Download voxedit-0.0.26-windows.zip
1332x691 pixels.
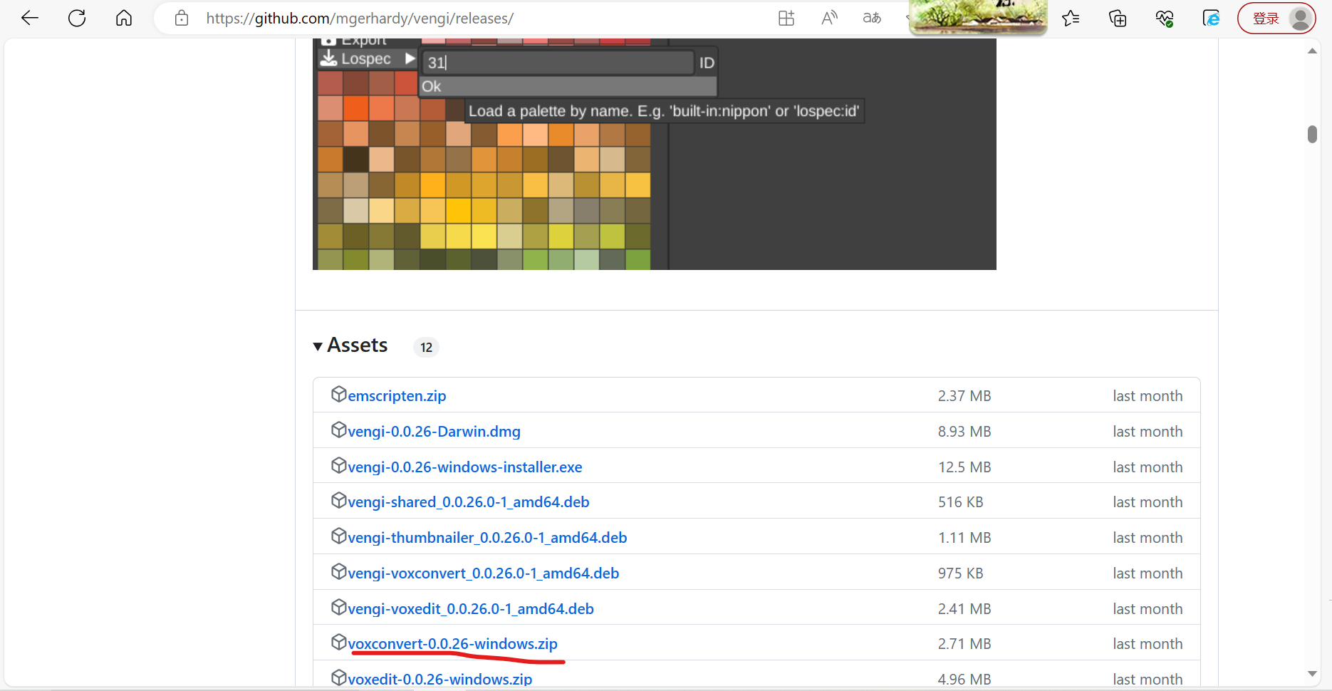click(440, 680)
